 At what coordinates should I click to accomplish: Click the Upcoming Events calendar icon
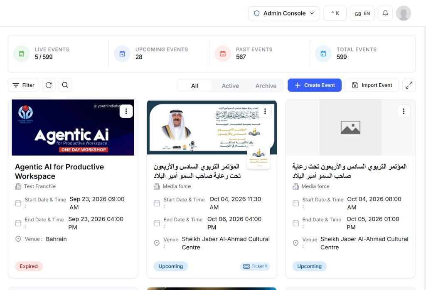coord(122,54)
